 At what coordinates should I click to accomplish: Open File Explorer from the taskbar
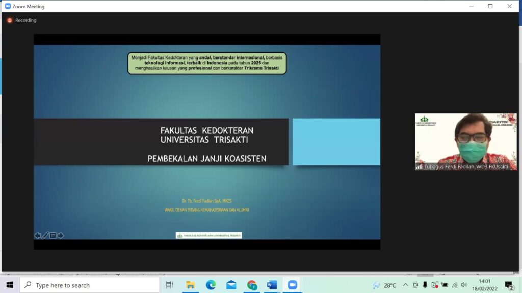click(x=190, y=285)
